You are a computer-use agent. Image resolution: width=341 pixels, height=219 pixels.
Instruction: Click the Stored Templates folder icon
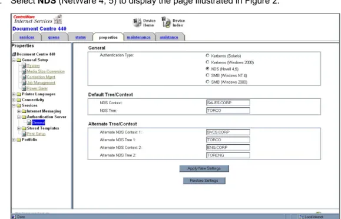[x=24, y=128]
